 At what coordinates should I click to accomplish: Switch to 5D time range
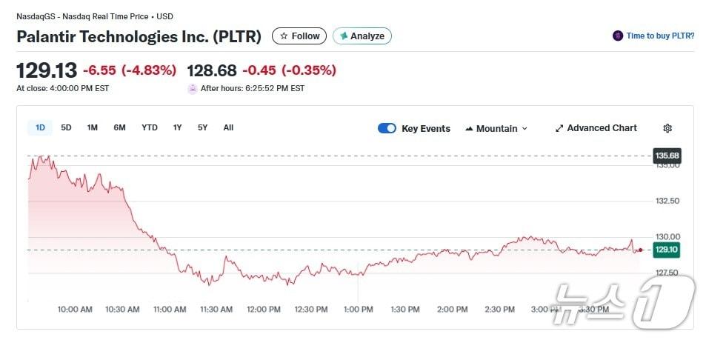click(x=66, y=127)
